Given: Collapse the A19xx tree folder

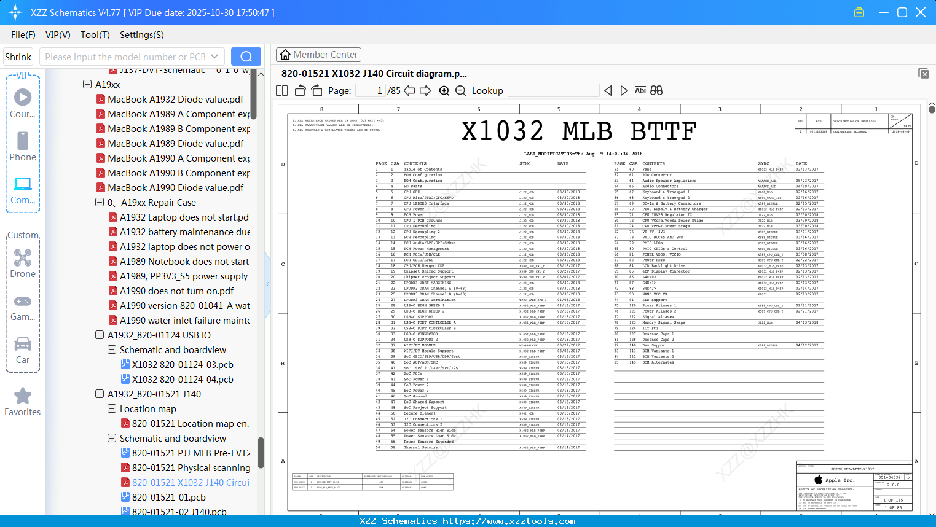Looking at the screenshot, I should [x=87, y=84].
